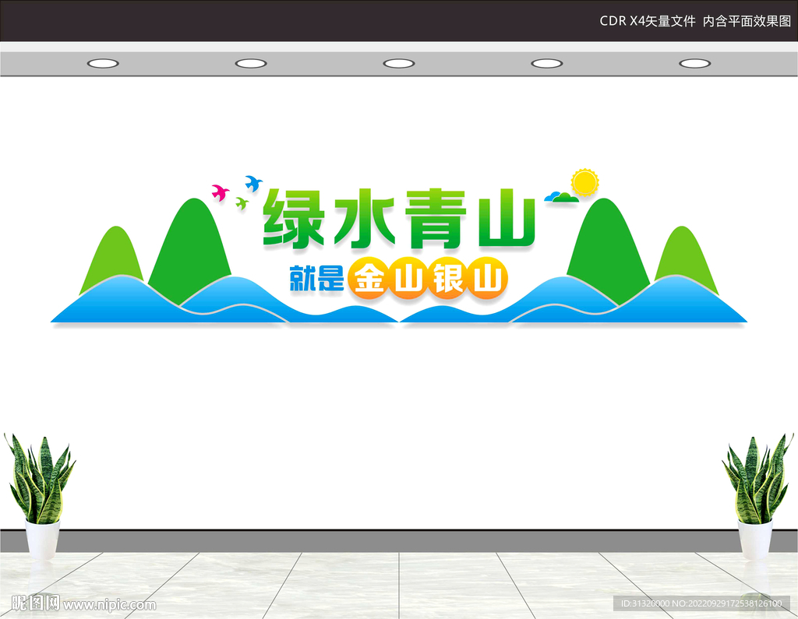Viewport: 798px width, 619px height.
Task: Click the left potted snake plant
Action: (40, 496)
